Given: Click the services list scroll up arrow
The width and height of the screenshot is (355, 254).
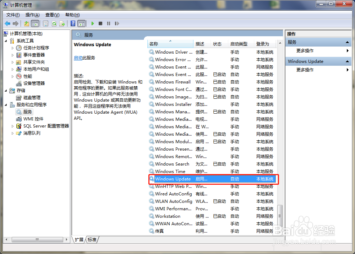Looking at the screenshot, I should click(x=280, y=43).
